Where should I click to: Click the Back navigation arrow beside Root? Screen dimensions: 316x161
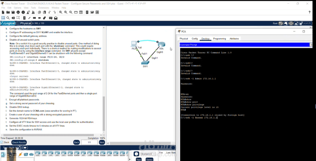281,23
